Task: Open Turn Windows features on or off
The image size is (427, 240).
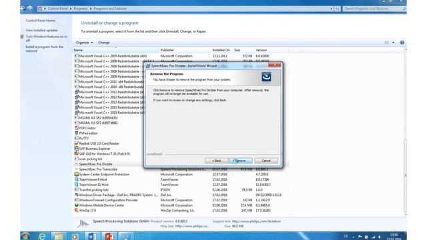Action: click(47, 39)
